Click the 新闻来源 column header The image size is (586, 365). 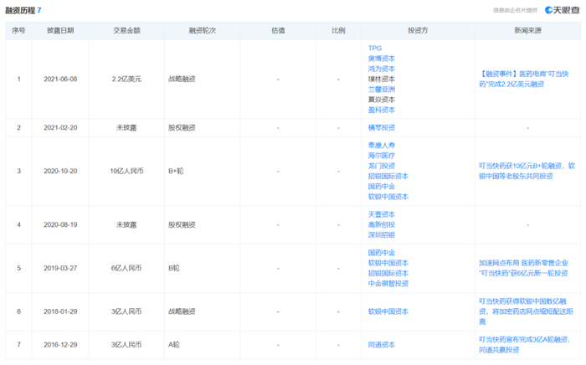pos(527,31)
